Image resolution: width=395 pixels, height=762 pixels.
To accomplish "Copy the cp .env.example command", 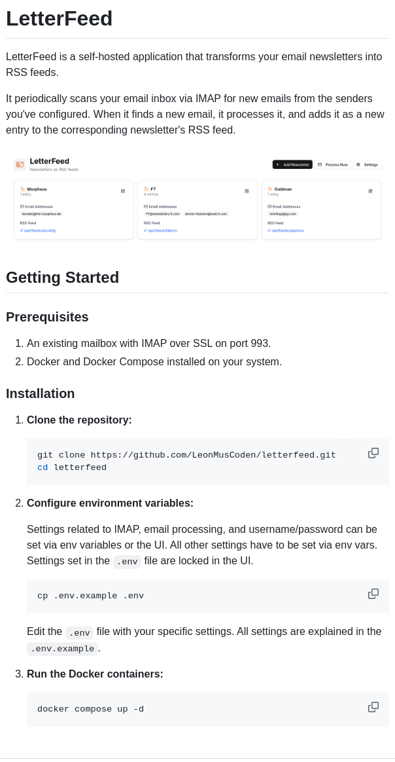I will pyautogui.click(x=373, y=594).
